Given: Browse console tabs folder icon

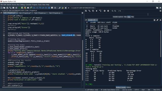Looking at the screenshot, I should pos(86,20).
